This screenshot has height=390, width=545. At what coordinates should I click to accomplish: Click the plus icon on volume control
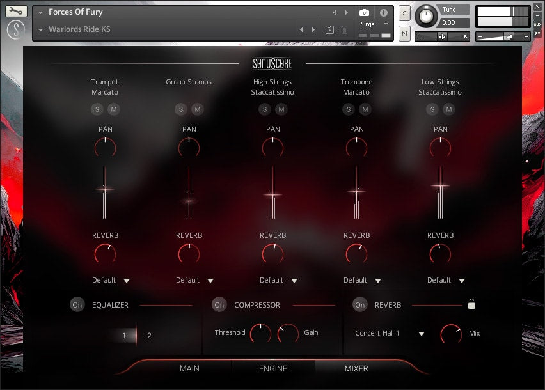coord(526,36)
